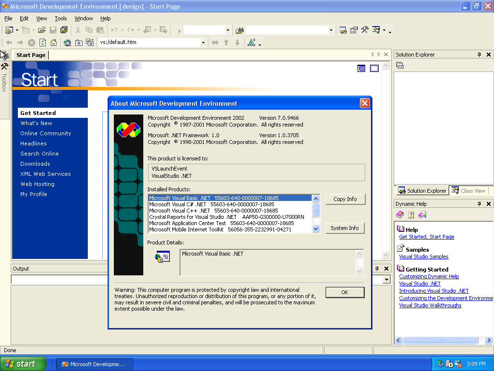Click OK in the About dialog
Image resolution: width=494 pixels, height=371 pixels.
coord(344,292)
